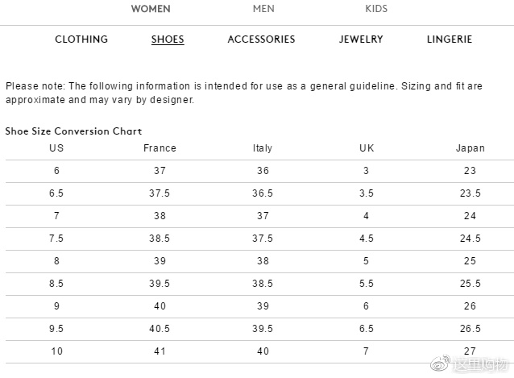This screenshot has width=514, height=378.
Task: Select the France size 38.5 cell
Action: [x=160, y=239]
